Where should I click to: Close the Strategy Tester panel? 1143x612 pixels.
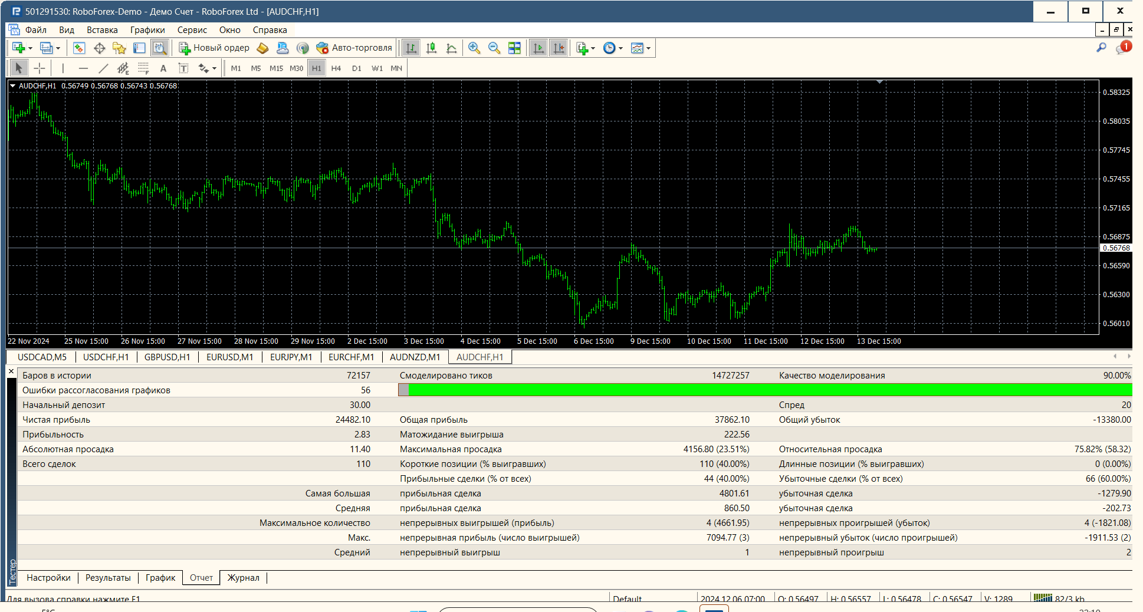click(11, 371)
